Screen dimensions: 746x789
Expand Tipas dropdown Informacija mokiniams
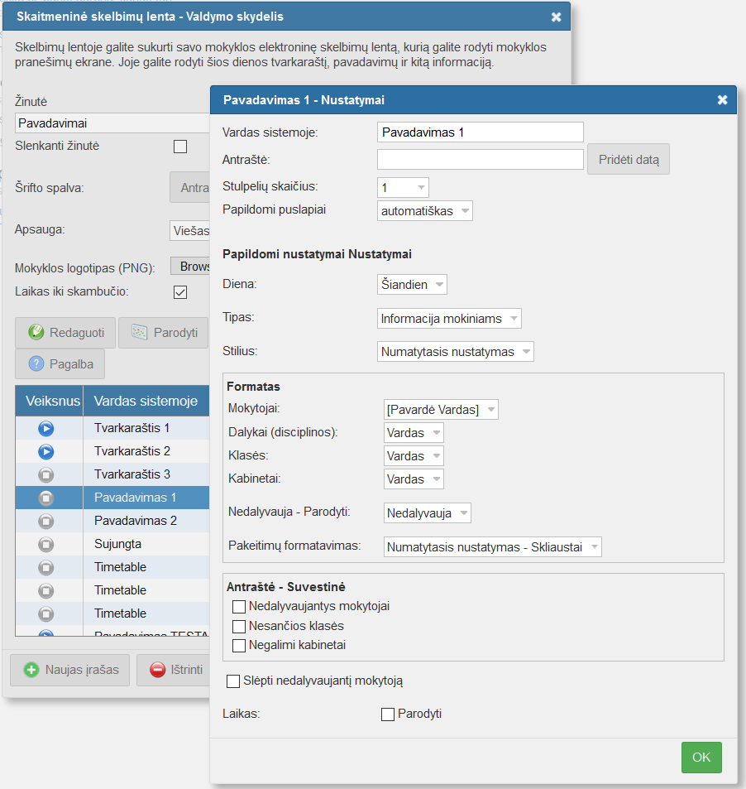coord(449,319)
